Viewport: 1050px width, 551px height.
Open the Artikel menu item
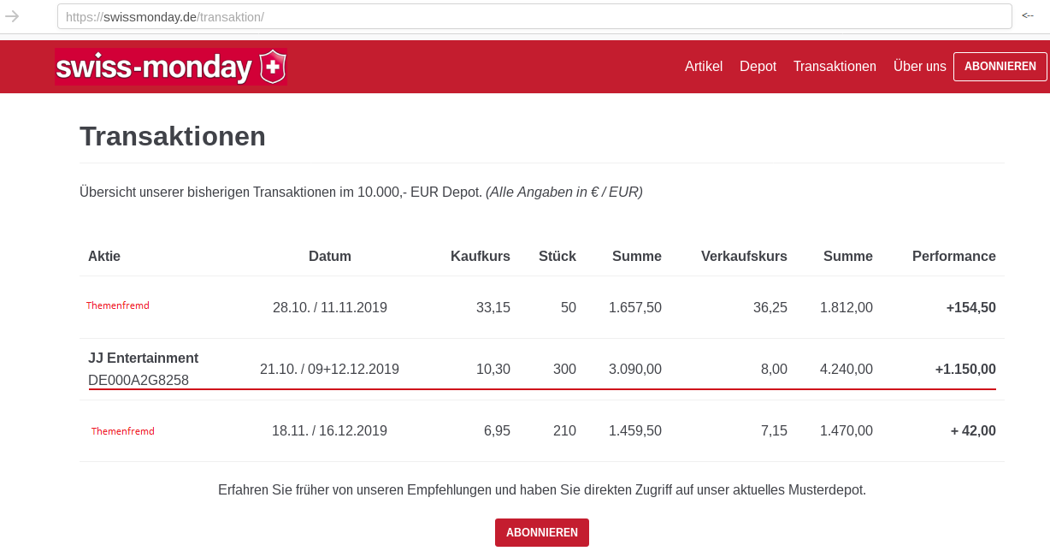click(703, 66)
